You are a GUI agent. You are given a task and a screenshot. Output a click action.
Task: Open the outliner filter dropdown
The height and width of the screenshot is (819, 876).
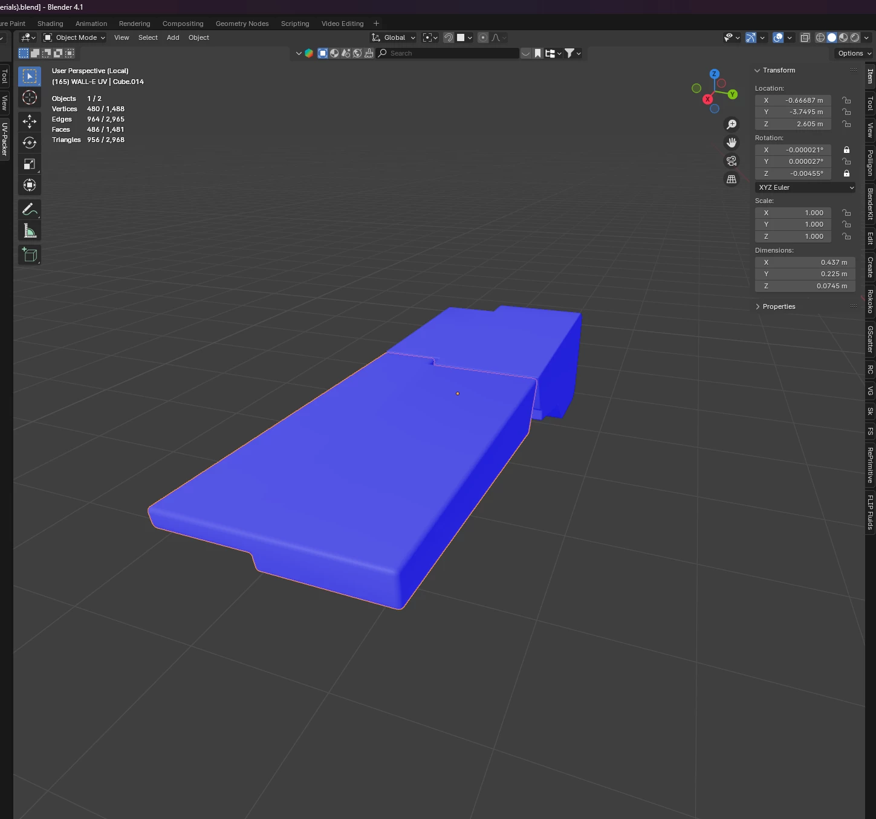tap(572, 53)
